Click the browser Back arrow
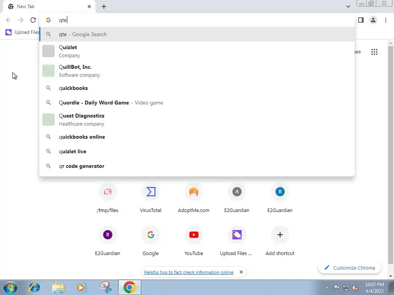This screenshot has width=394, height=295. click(8, 20)
